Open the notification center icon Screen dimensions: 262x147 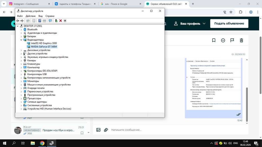tap(256, 143)
